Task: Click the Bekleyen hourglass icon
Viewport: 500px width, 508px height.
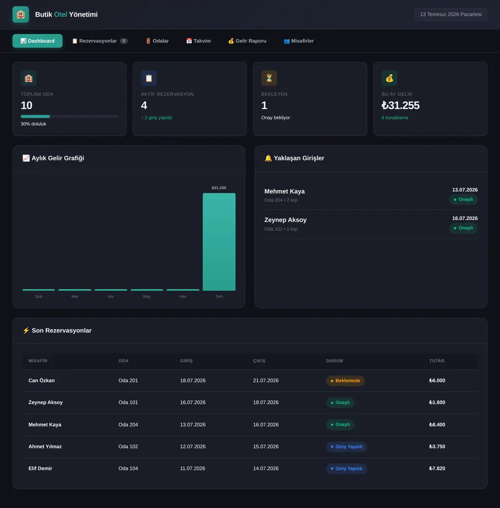Action: 269,78
